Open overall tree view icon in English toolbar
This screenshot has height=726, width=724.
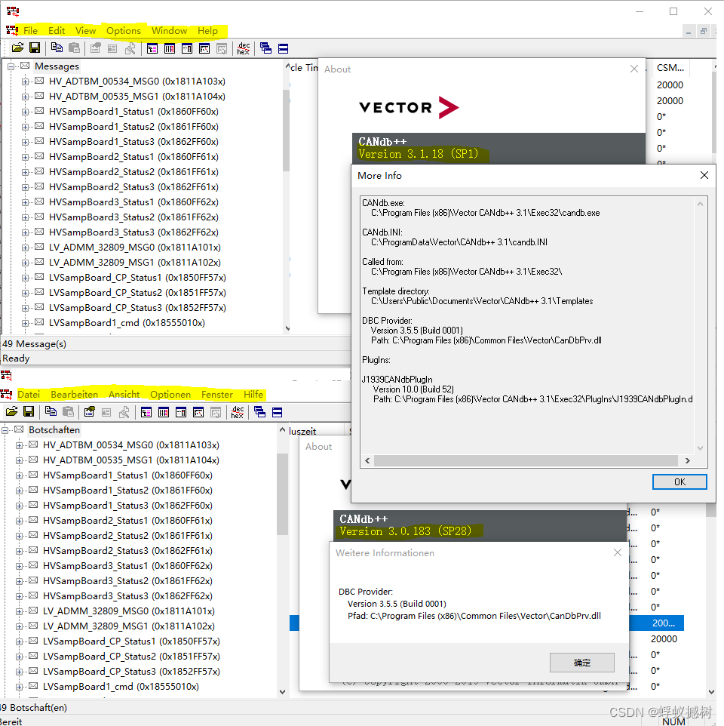(152, 48)
